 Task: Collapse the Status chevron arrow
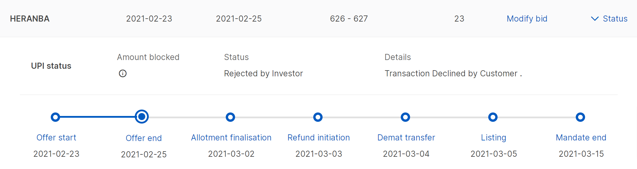point(594,19)
